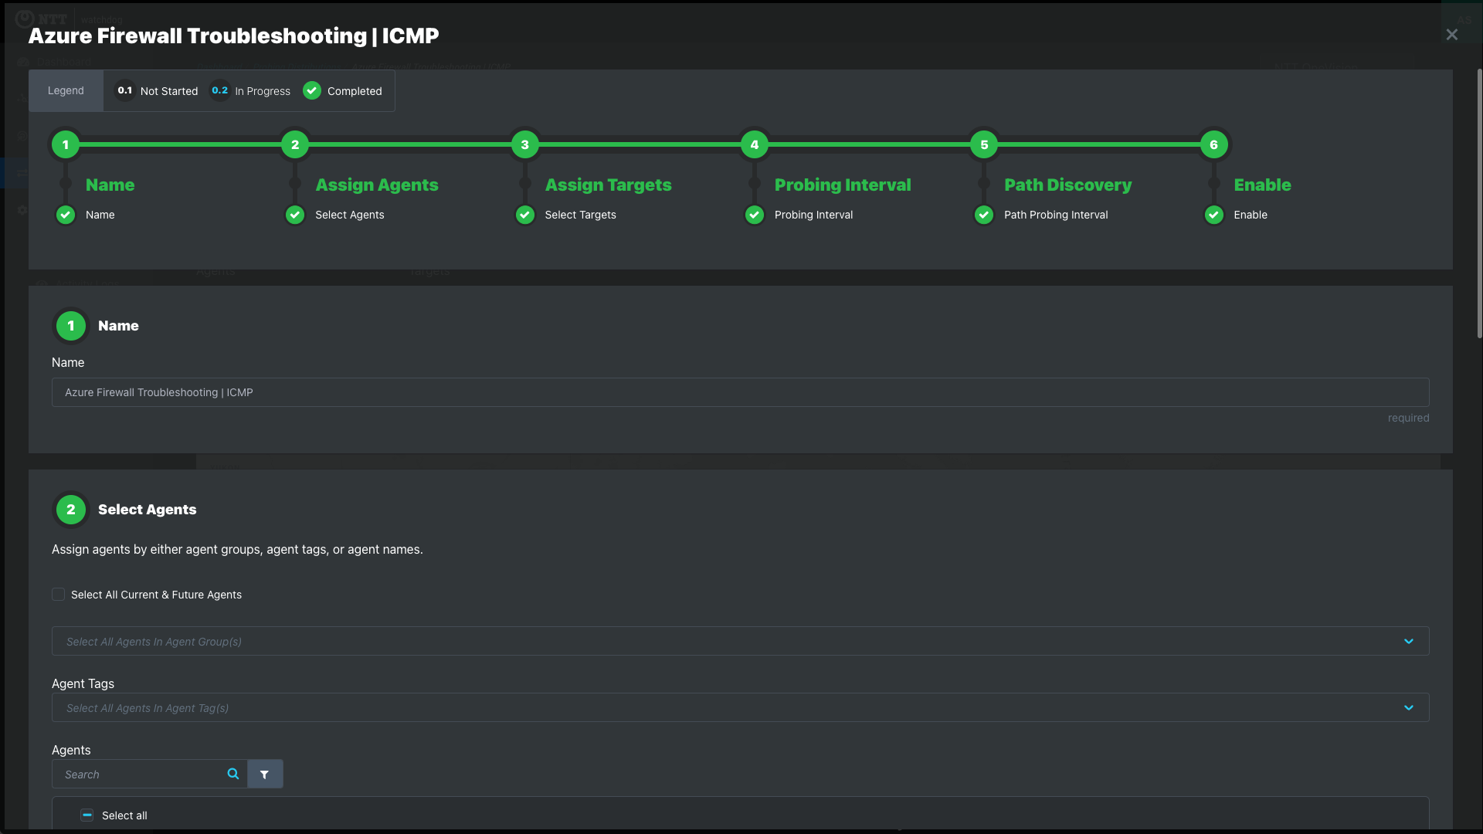Edit the test Name input field
1483x834 pixels.
[740, 392]
